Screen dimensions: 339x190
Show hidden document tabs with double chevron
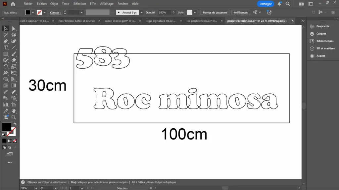(x=303, y=21)
